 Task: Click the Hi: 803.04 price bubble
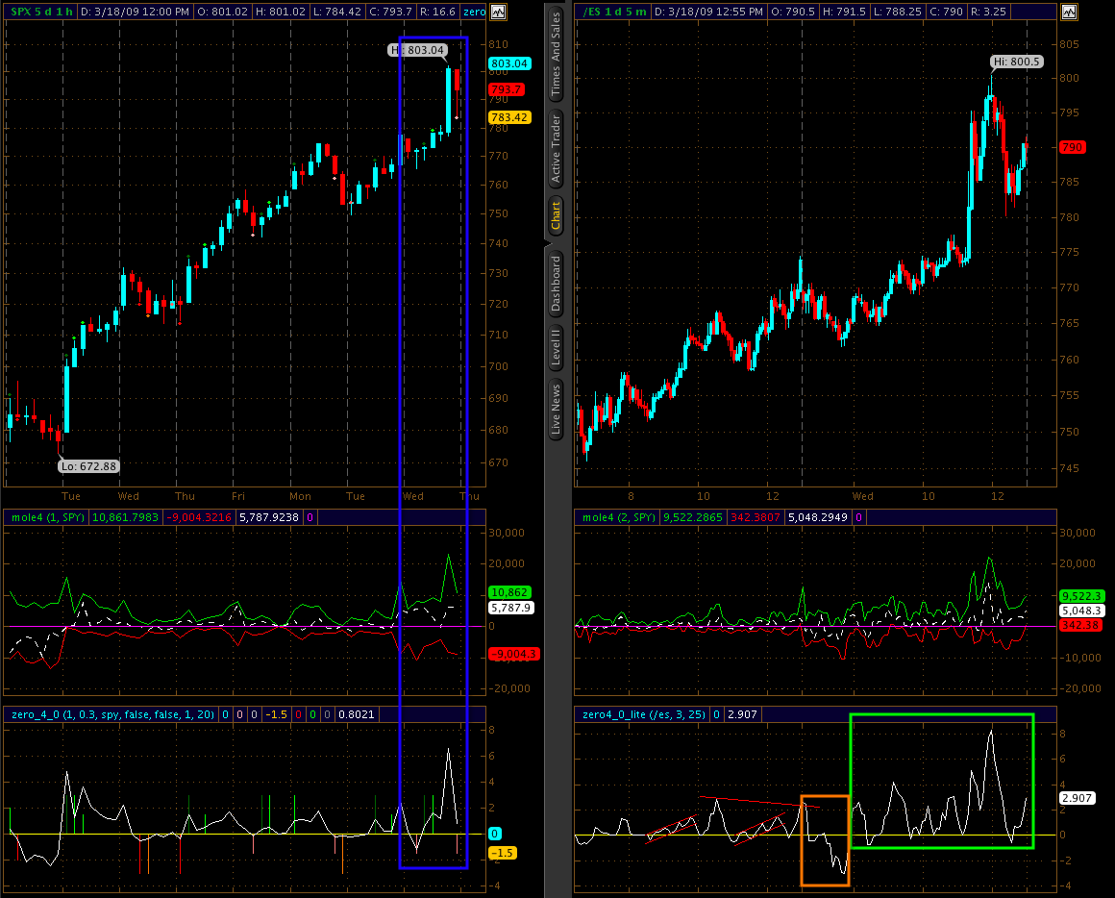click(x=419, y=49)
